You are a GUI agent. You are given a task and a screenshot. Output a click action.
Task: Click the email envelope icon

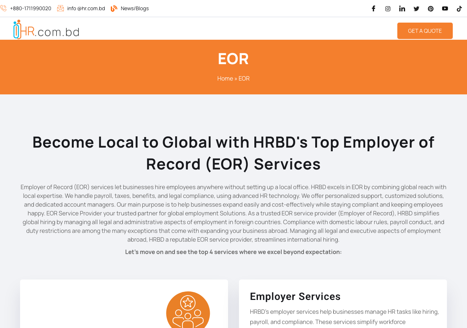[x=61, y=8]
